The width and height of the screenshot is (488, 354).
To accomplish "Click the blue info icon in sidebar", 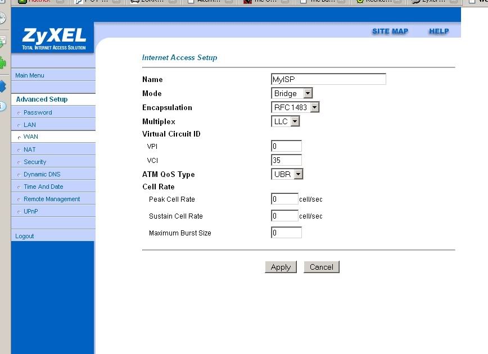I will (x=2, y=106).
